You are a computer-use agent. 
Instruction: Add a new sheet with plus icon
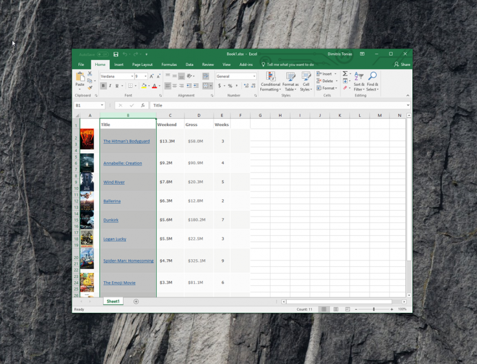click(136, 301)
